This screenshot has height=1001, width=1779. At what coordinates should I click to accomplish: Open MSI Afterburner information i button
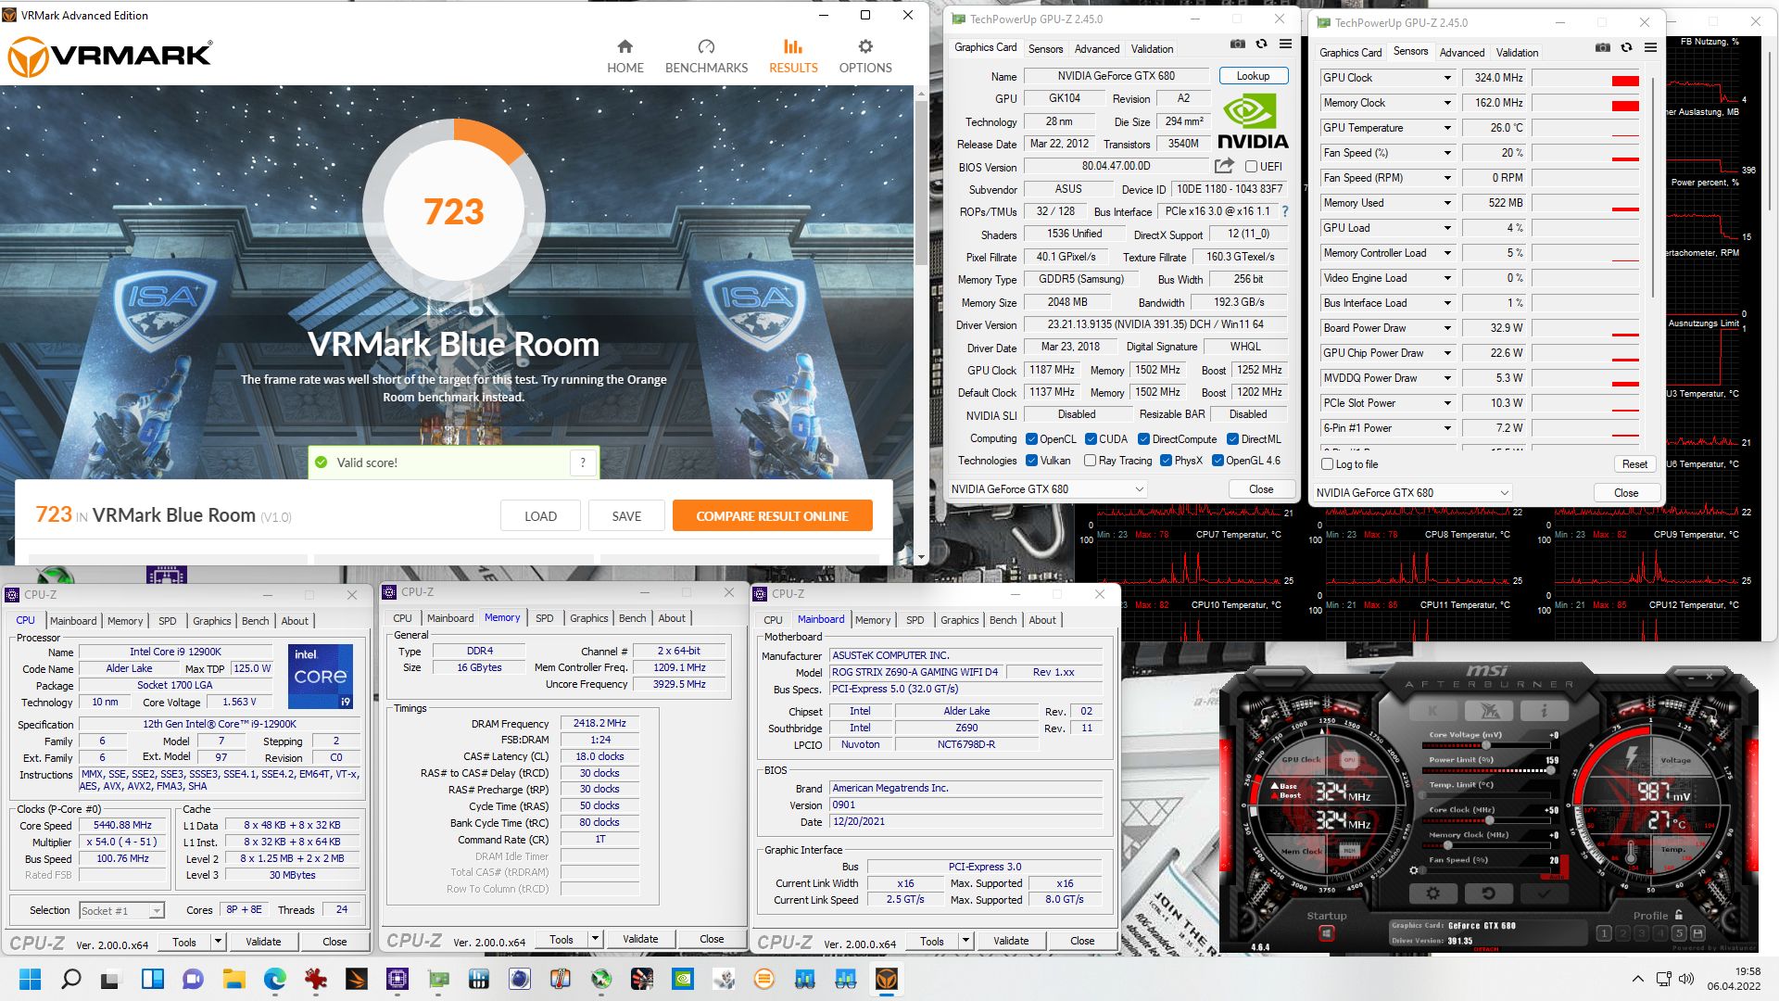pyautogui.click(x=1544, y=711)
